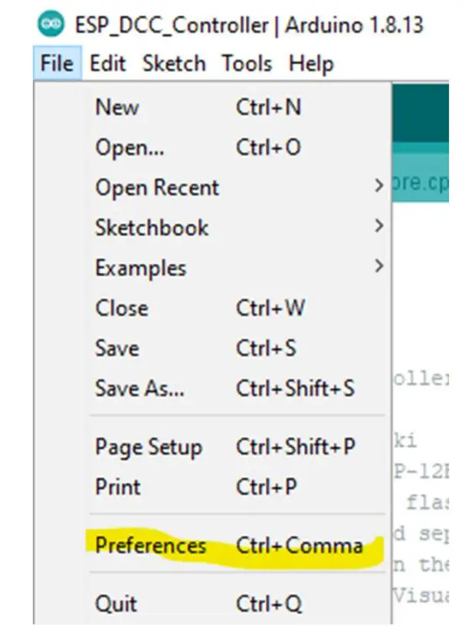Open the Edit menu
The width and height of the screenshot is (465, 635).
[108, 64]
